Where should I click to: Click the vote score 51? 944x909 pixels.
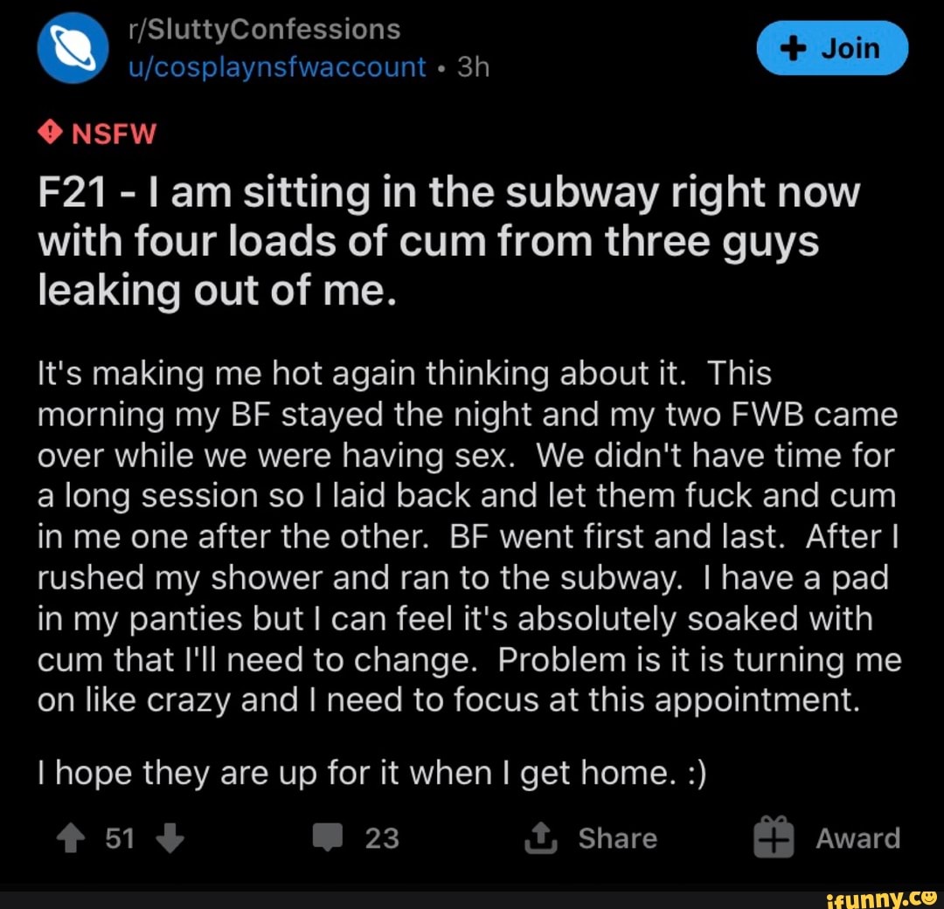pos(120,838)
